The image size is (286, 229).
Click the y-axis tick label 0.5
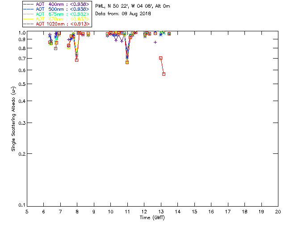click(x=22, y=84)
